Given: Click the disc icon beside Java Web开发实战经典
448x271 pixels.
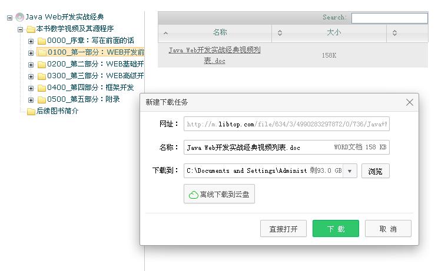Looking at the screenshot, I should click(20, 17).
